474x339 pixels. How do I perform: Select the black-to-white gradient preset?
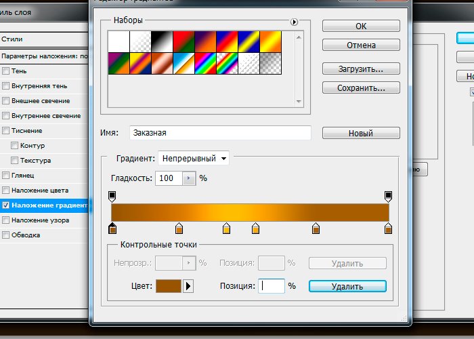tap(162, 42)
